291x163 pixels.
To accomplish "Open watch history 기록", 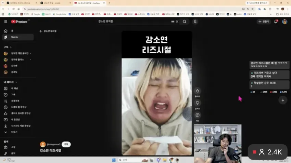I will pyautogui.click(x=18, y=95).
